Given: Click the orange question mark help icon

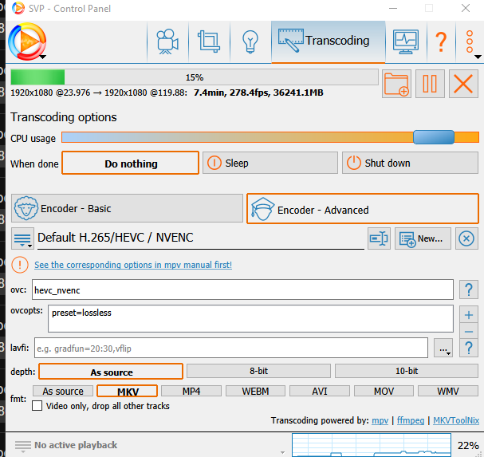Looking at the screenshot, I should coord(441,41).
